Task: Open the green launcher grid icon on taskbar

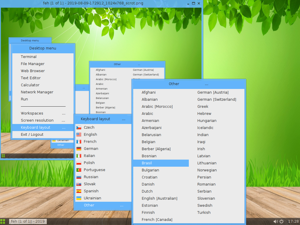Action: tap(3, 221)
